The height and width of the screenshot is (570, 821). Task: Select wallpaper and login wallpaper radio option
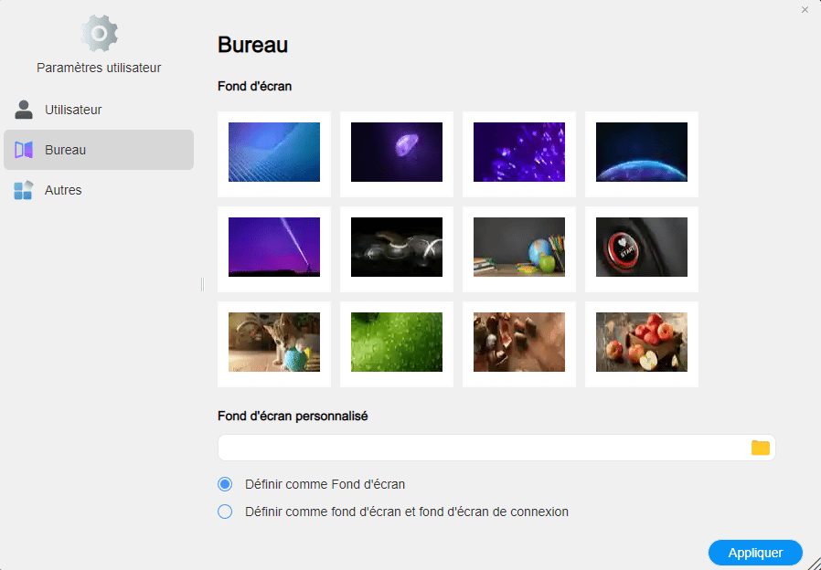225,512
